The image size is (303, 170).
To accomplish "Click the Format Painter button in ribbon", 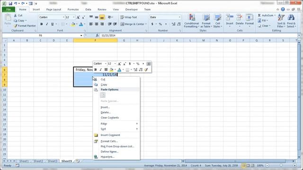I will pos(25,25).
